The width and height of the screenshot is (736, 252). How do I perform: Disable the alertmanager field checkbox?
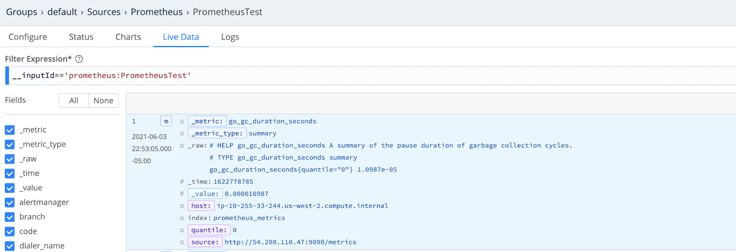(10, 202)
